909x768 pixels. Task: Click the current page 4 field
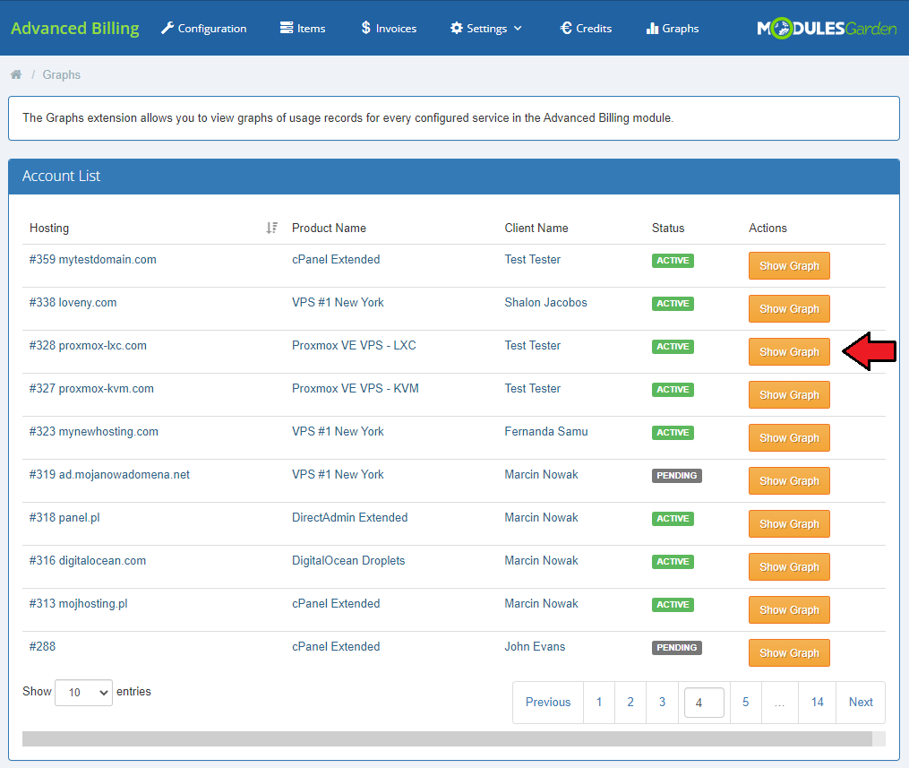coord(704,703)
